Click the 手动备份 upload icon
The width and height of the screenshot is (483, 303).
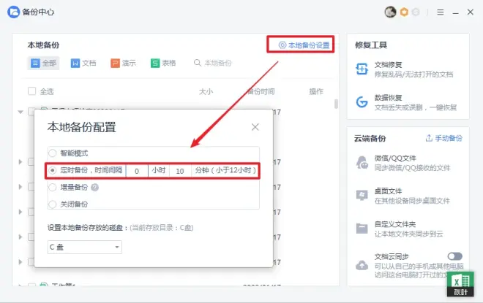(x=429, y=138)
